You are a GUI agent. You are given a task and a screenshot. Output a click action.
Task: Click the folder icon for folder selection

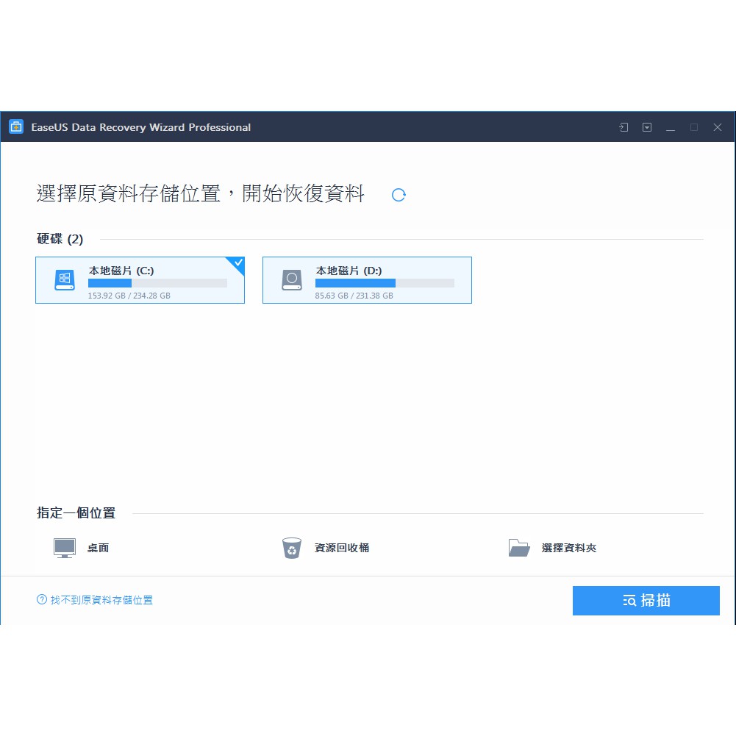519,548
